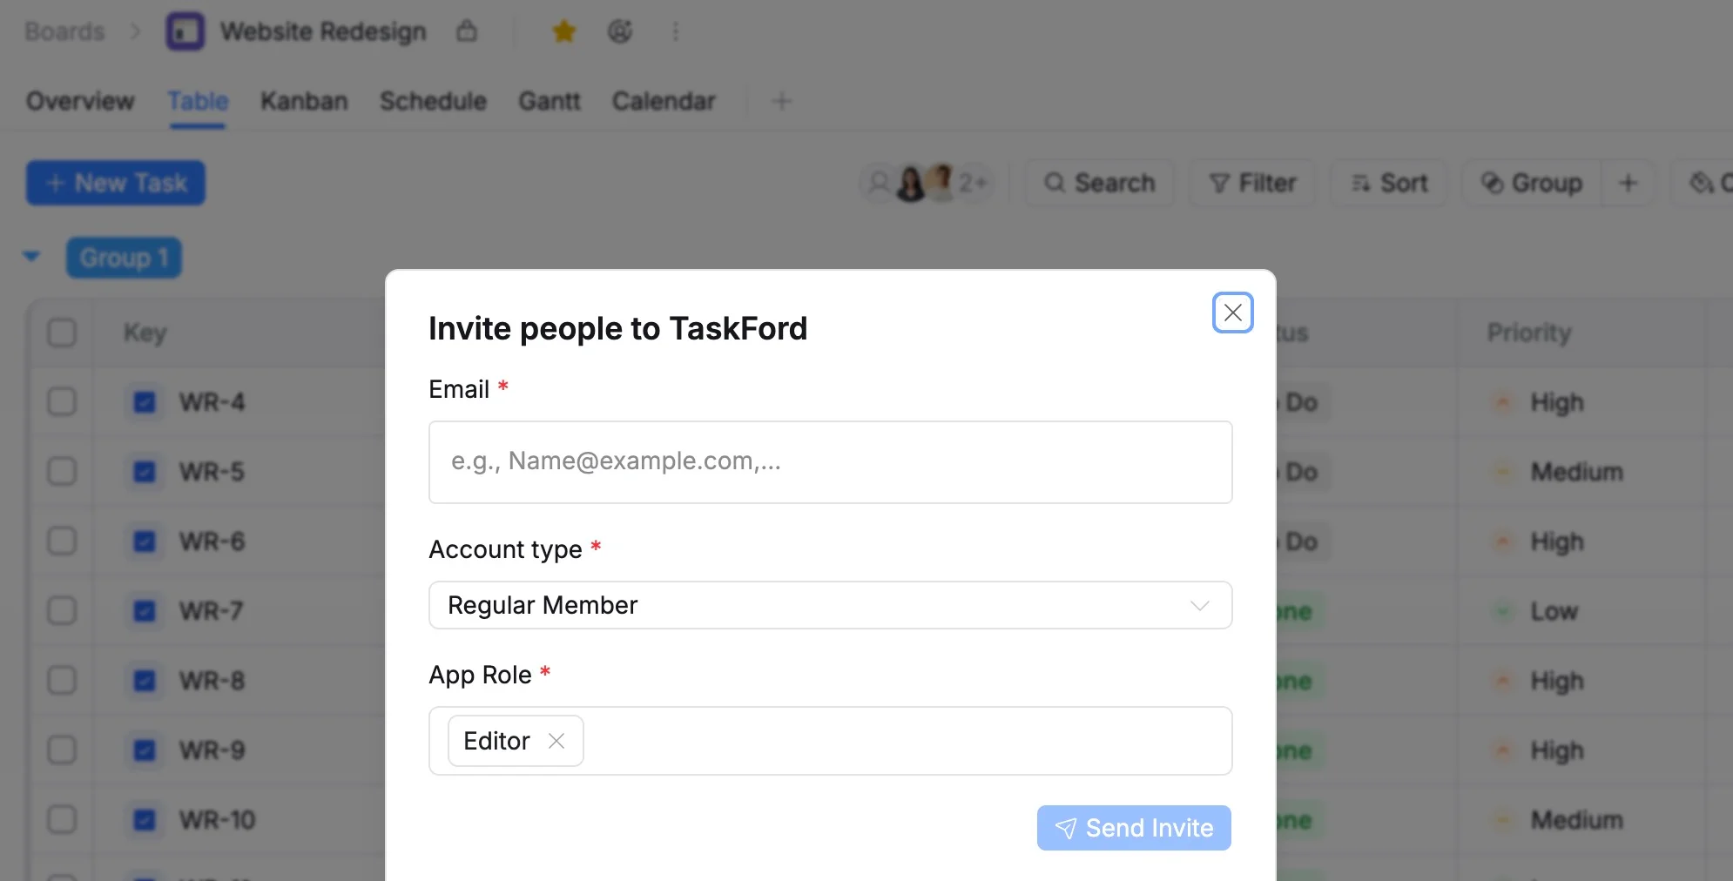Click the Website Redesign board icon
Viewport: 1733px width, 881px height.
pos(185,32)
